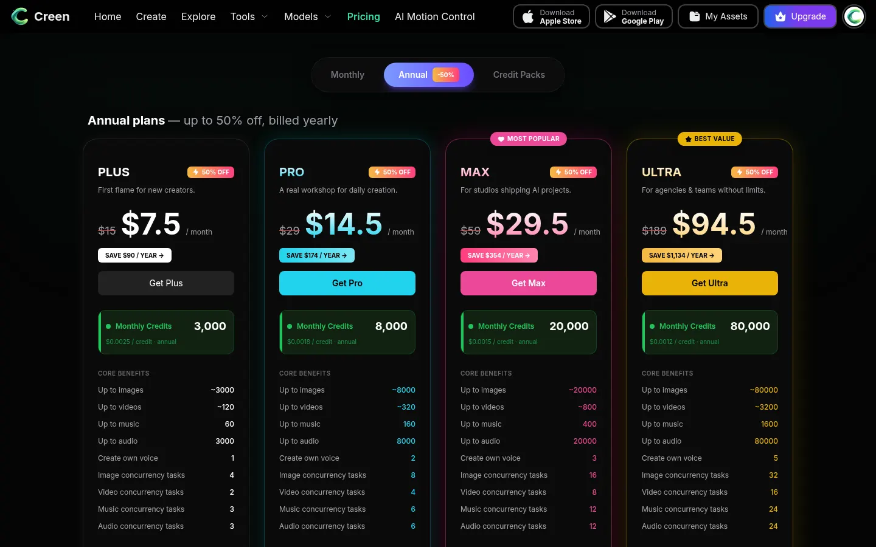Click MAX Monthly Credits 20,000 box
This screenshot has height=547, width=876.
[529, 332]
